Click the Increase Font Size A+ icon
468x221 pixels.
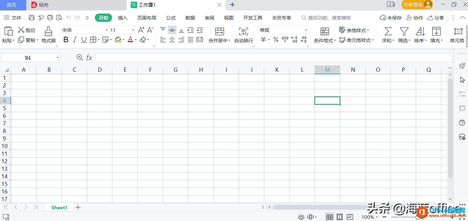pos(141,30)
